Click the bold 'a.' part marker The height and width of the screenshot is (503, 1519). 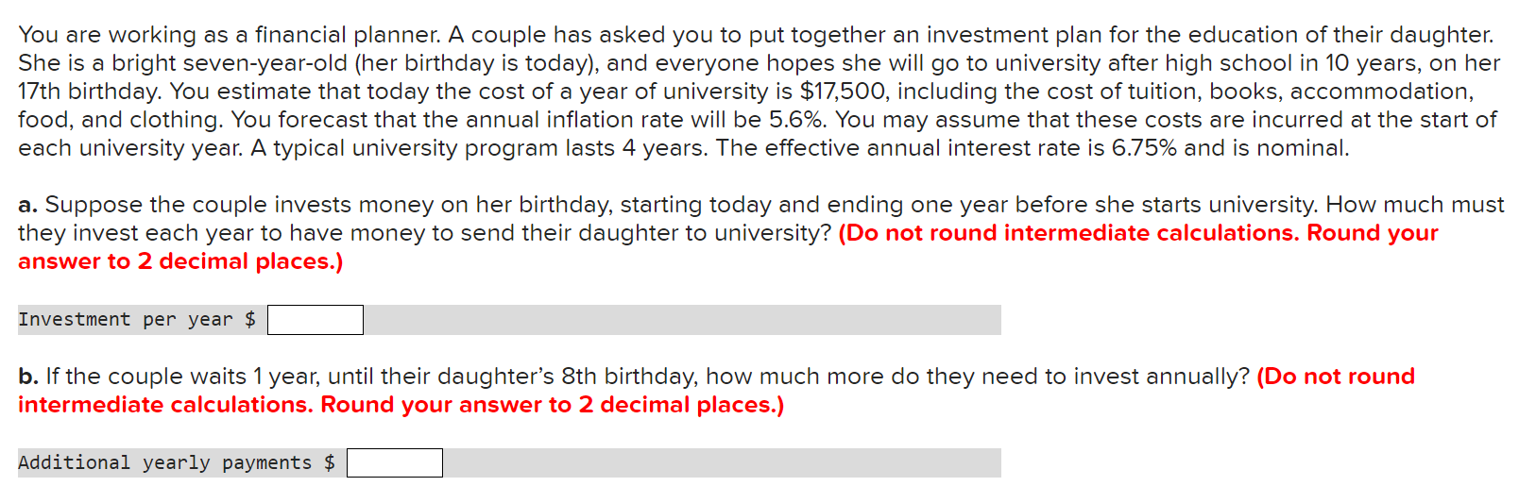pos(27,205)
